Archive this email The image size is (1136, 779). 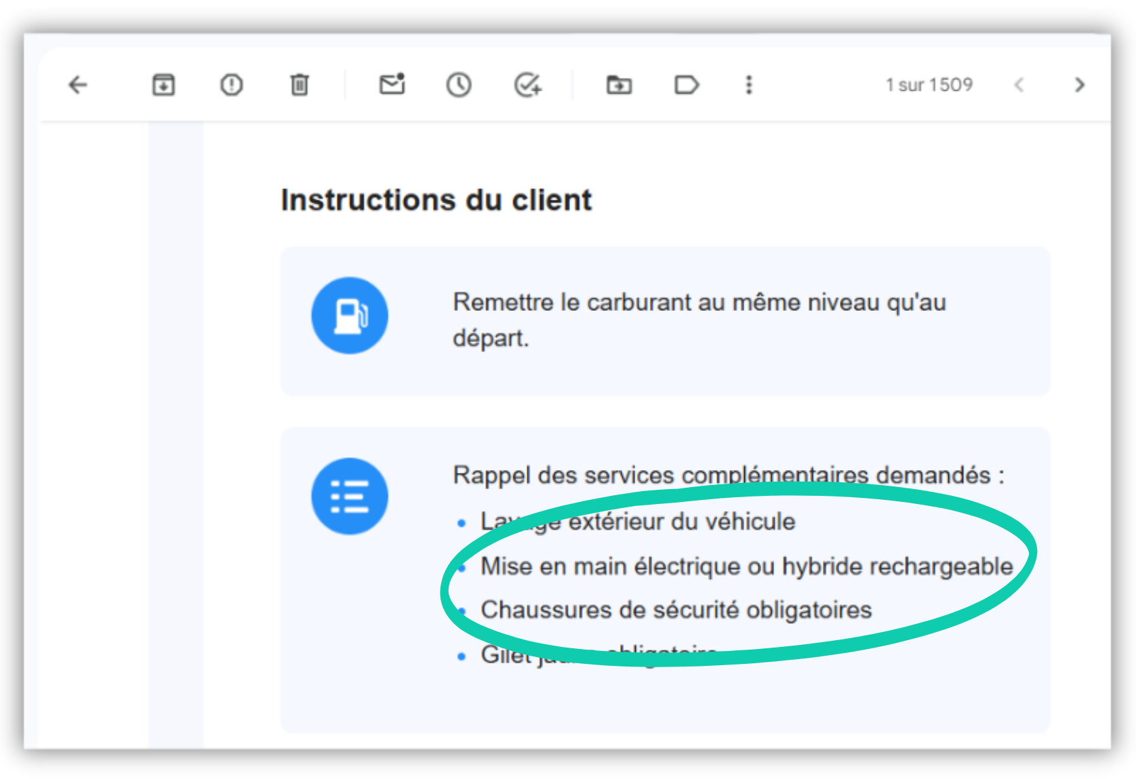coord(163,85)
